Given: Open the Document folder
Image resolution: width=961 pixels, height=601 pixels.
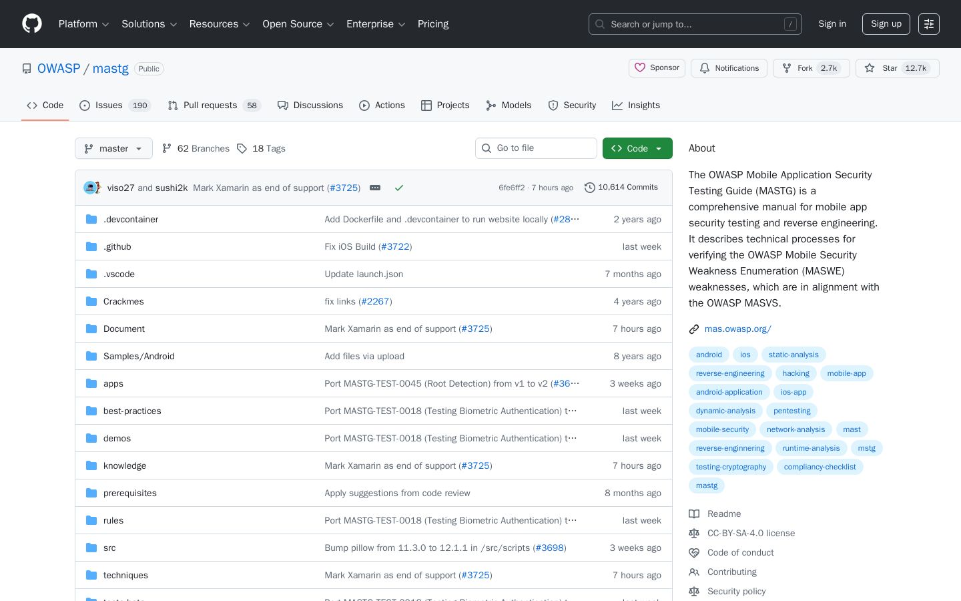Looking at the screenshot, I should coord(124,329).
